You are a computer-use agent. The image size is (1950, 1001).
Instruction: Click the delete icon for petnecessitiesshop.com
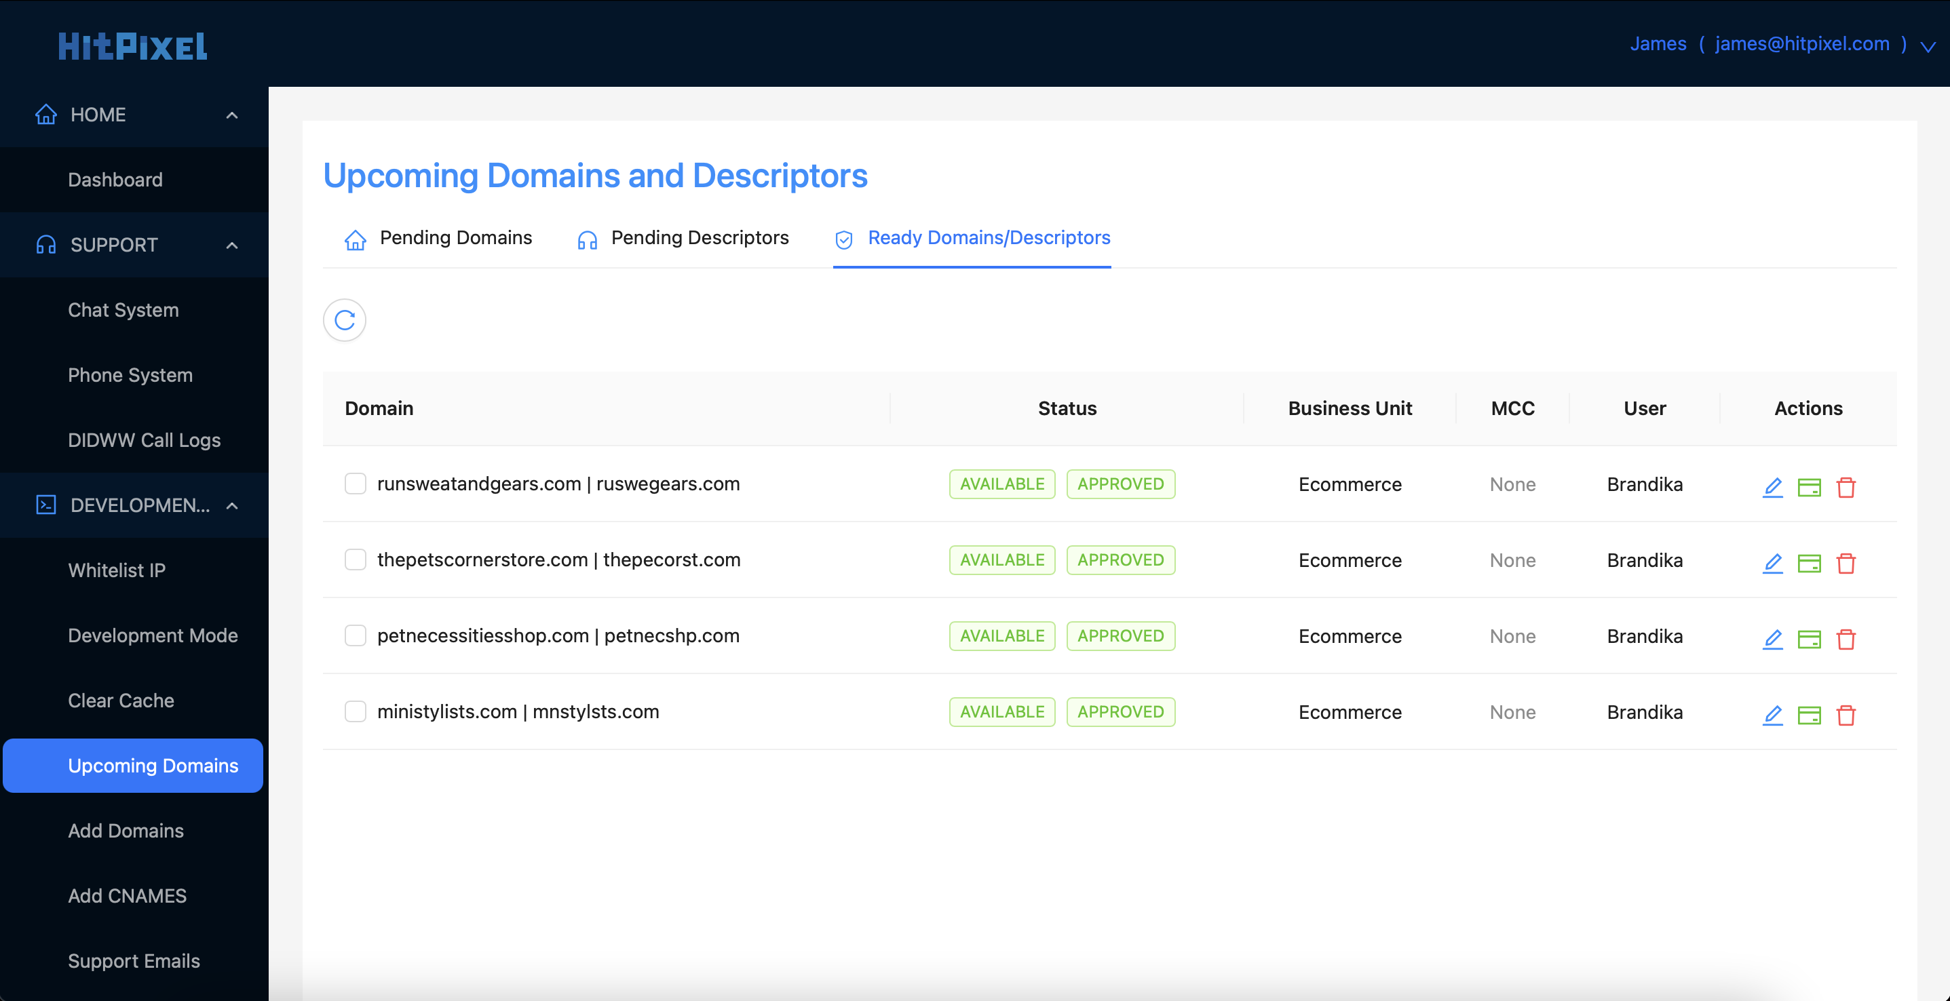point(1847,636)
